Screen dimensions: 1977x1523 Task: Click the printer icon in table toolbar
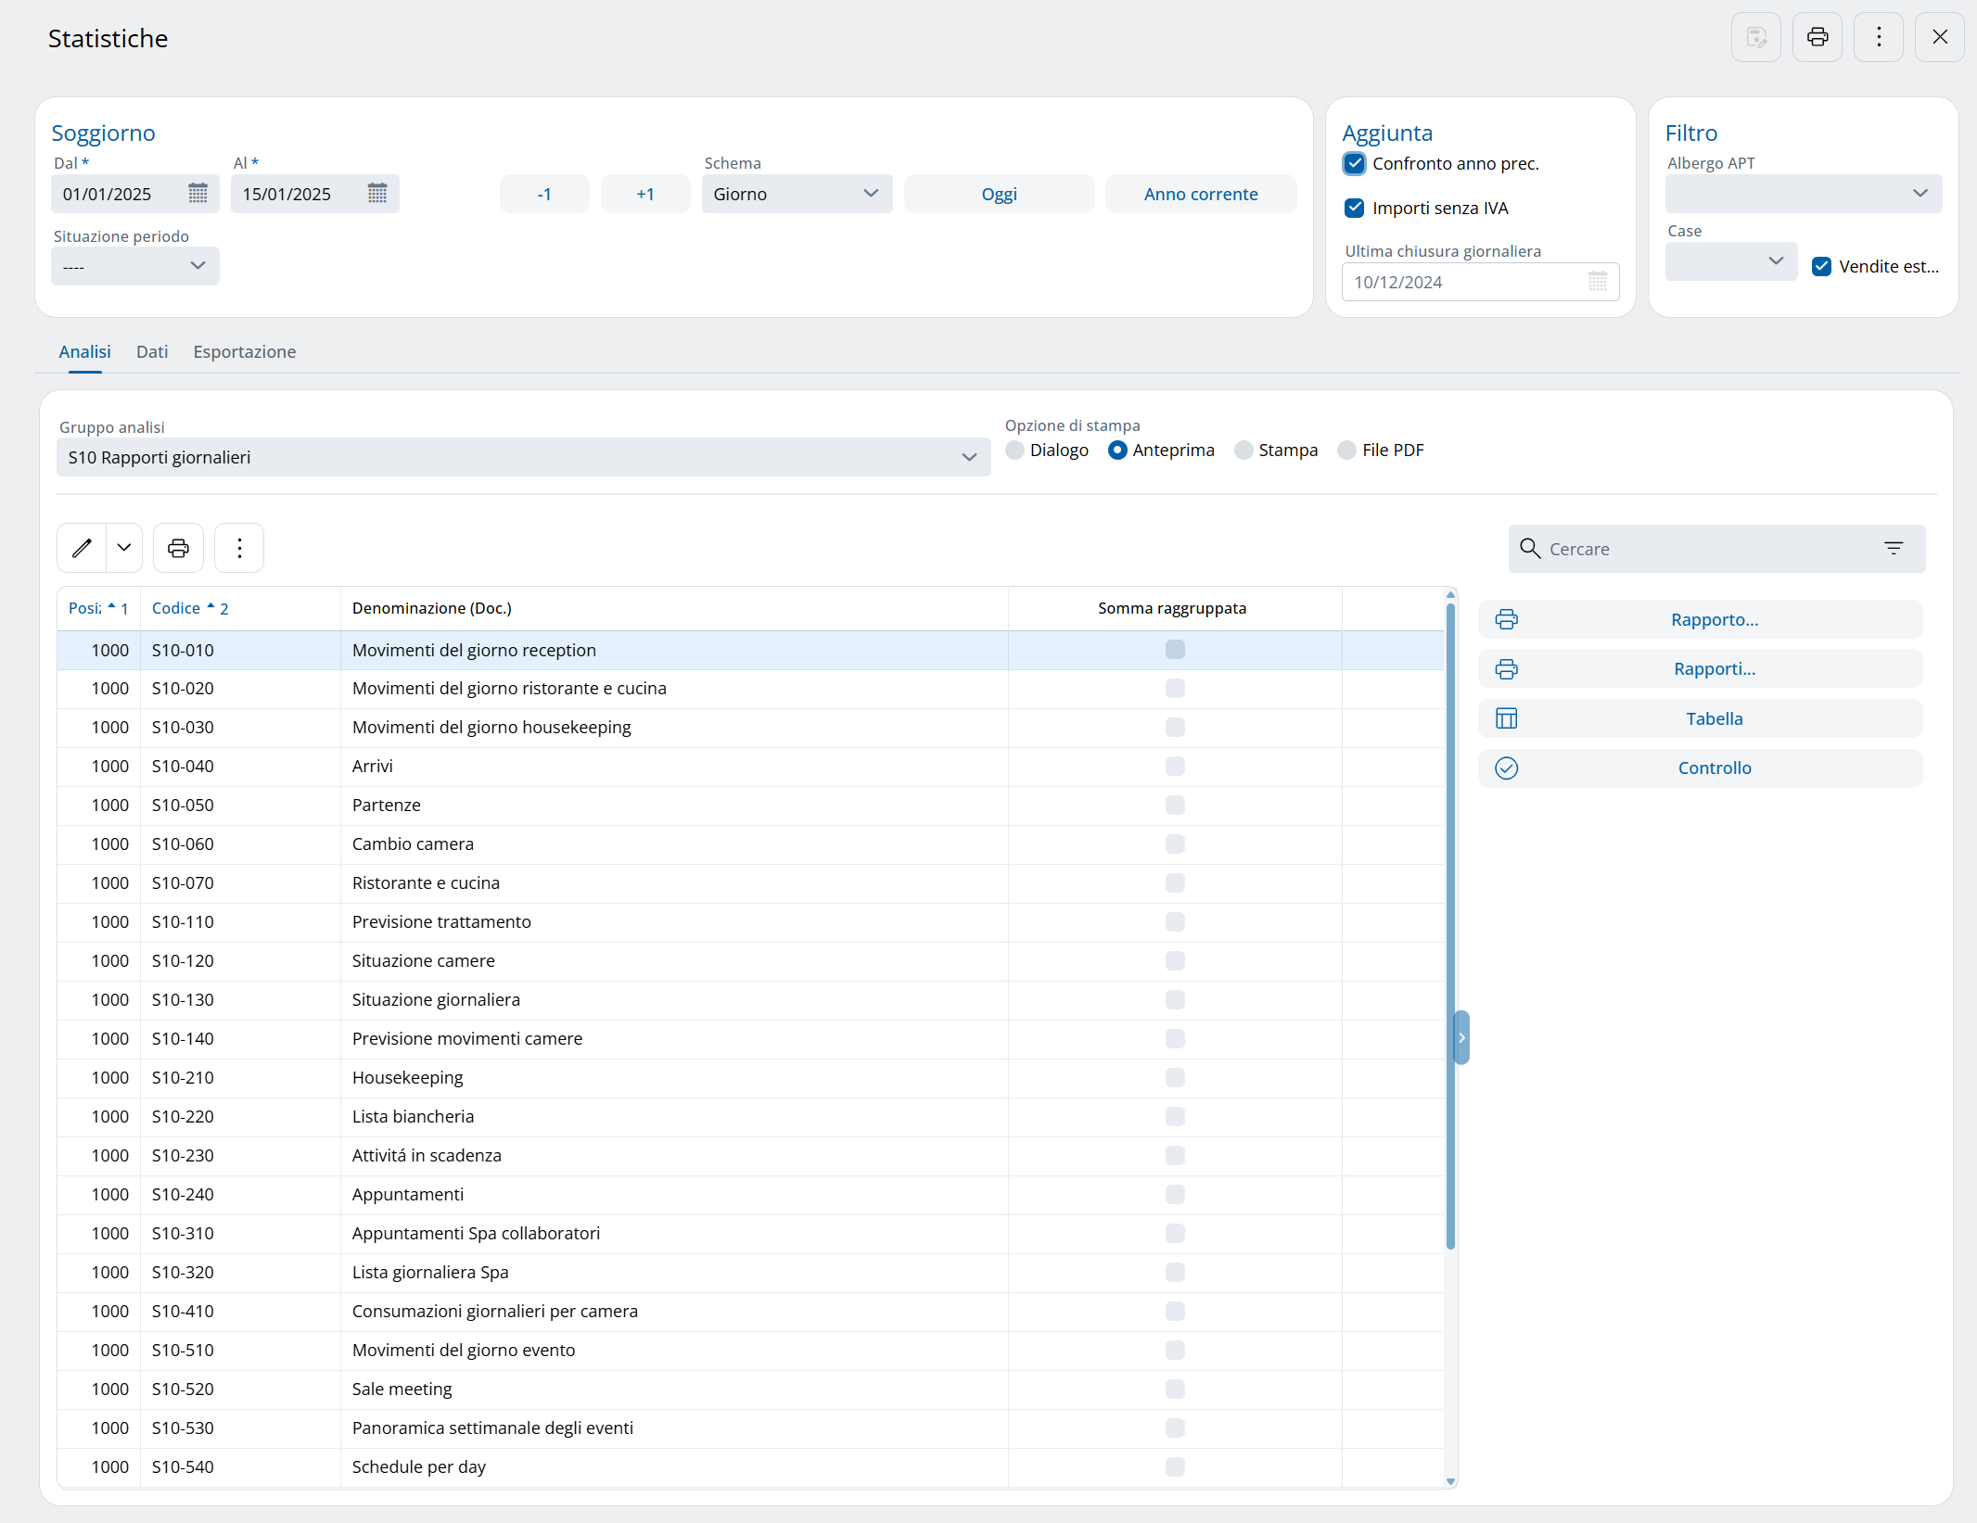[178, 548]
